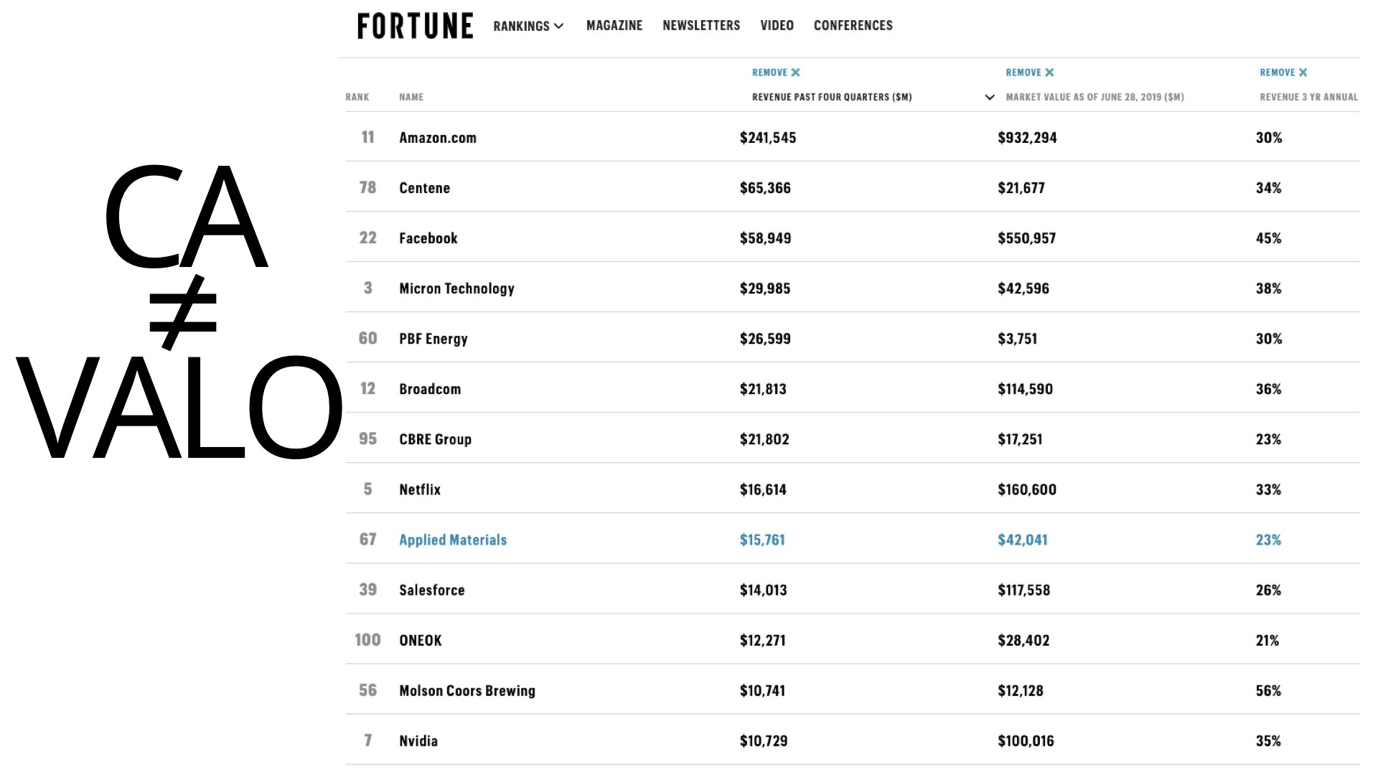Open the Amazon.com company row

853,137
